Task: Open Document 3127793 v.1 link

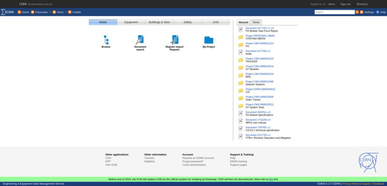Action: click(x=258, y=135)
